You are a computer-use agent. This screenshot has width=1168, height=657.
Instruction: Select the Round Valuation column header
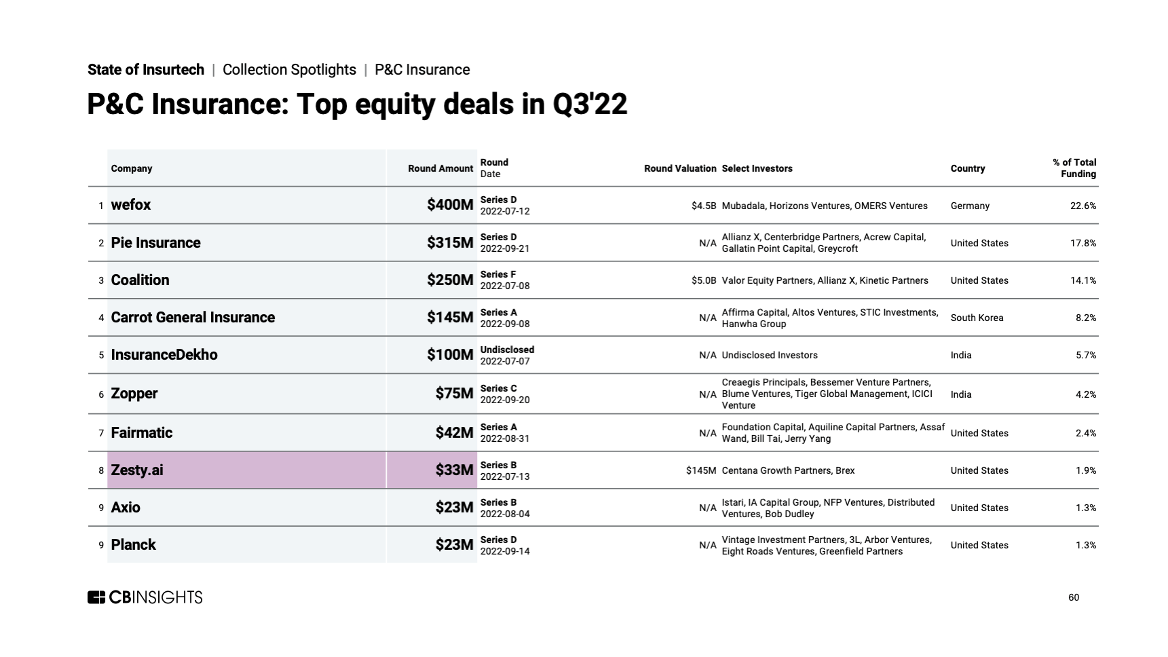click(x=680, y=168)
